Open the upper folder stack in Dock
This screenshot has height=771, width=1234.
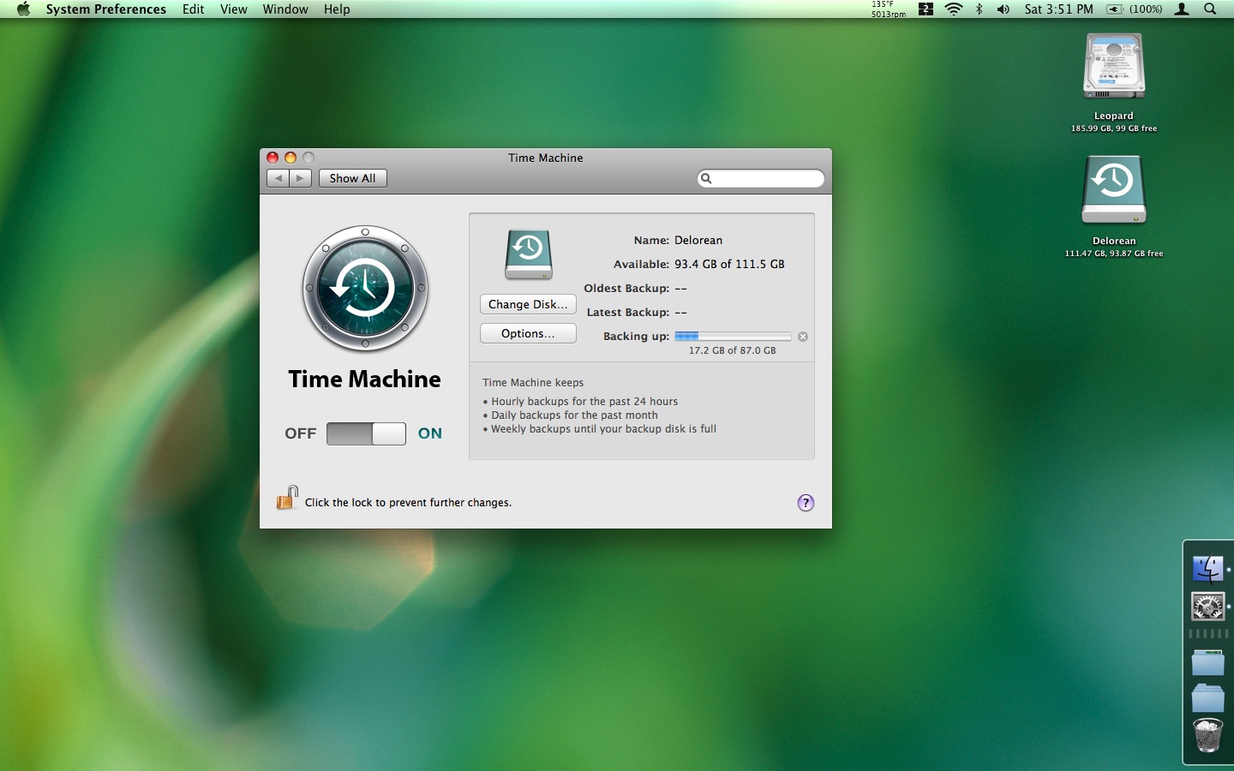pyautogui.click(x=1207, y=662)
